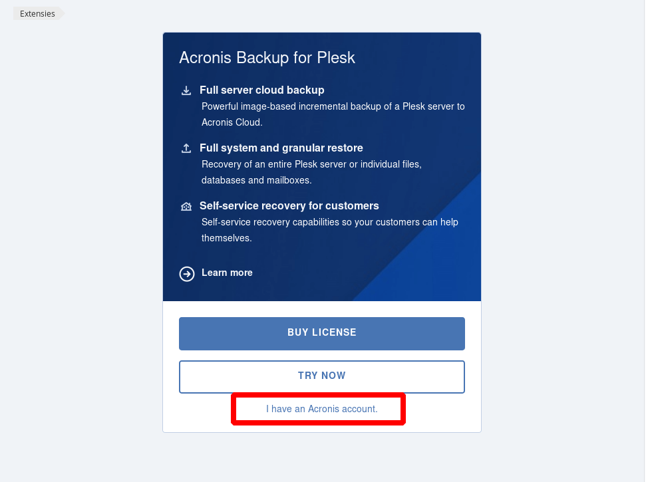646x482 pixels.
Task: Click the words Acronis Cloud in the description
Action: (x=232, y=122)
